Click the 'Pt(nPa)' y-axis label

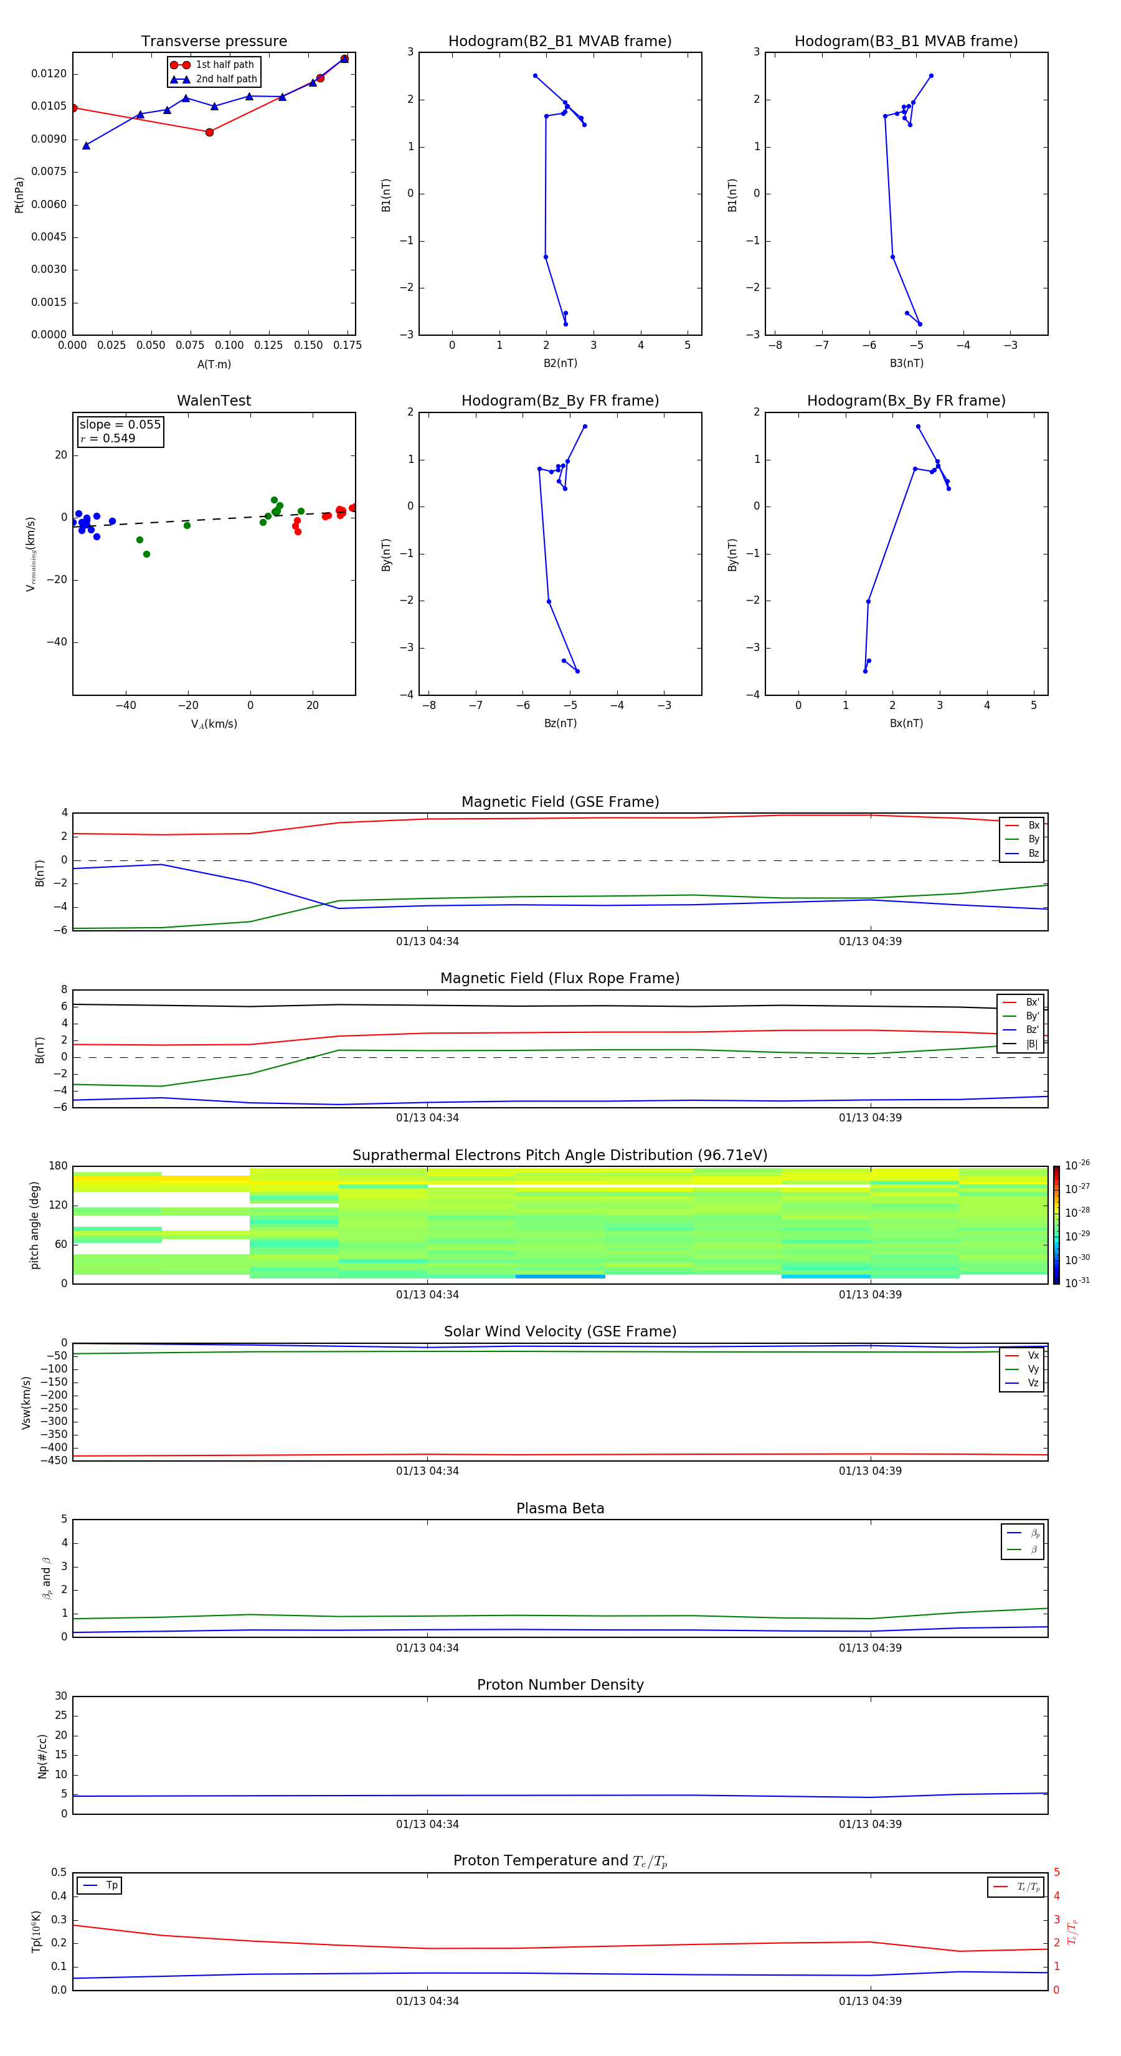point(19,195)
